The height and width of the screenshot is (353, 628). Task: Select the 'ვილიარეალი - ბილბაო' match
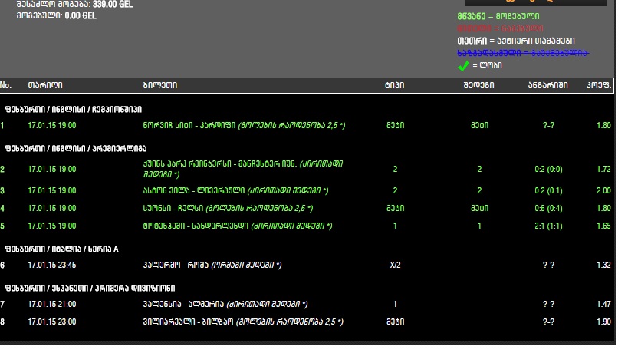point(243,322)
